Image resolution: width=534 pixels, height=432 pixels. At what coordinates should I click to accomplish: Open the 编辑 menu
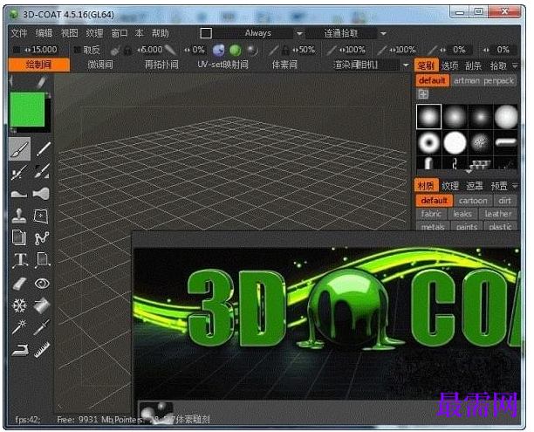[44, 33]
